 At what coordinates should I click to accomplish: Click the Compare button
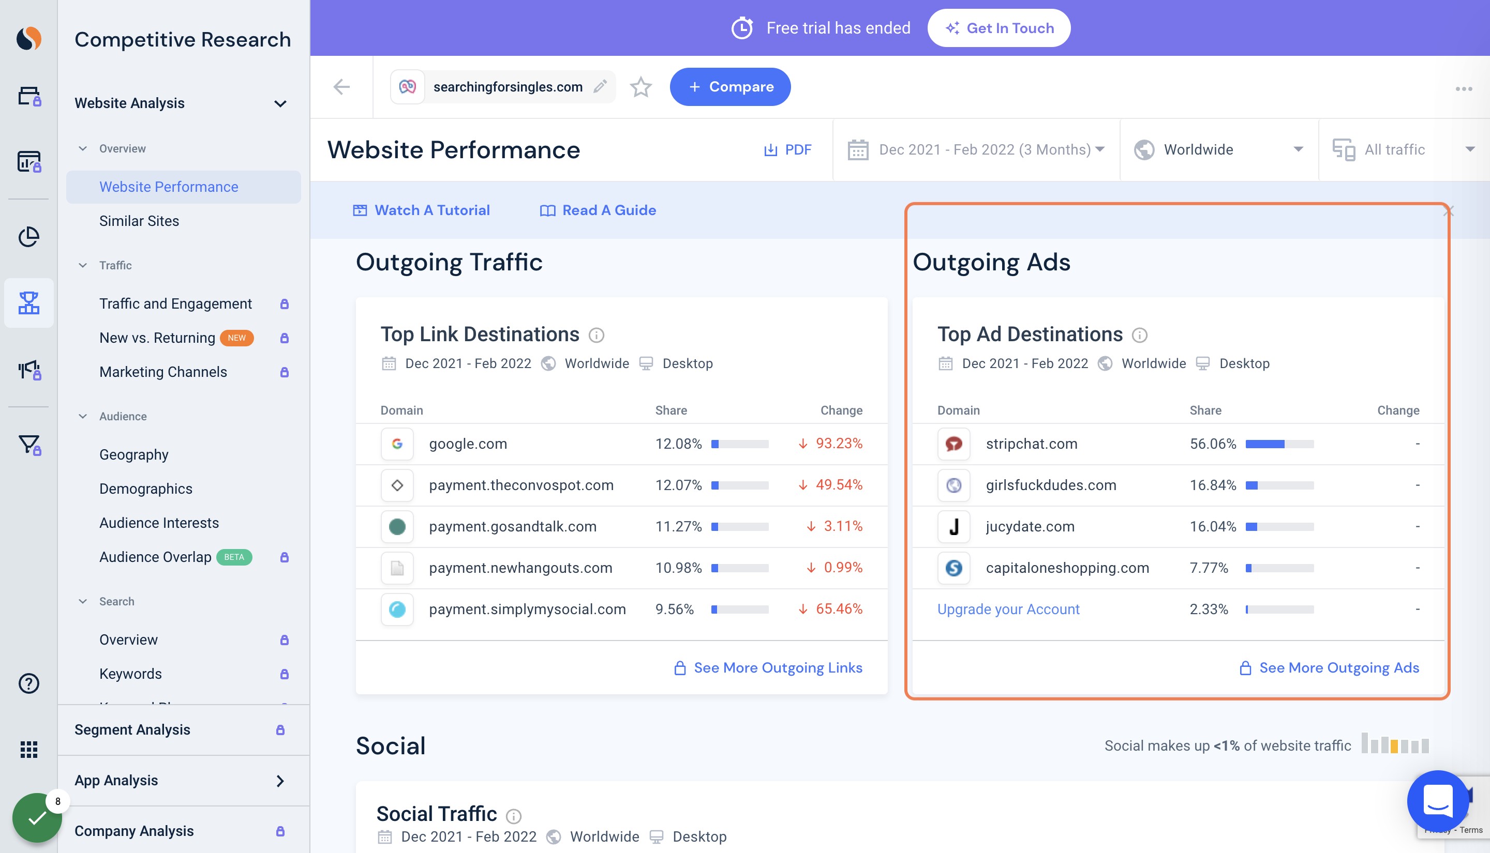tap(730, 87)
